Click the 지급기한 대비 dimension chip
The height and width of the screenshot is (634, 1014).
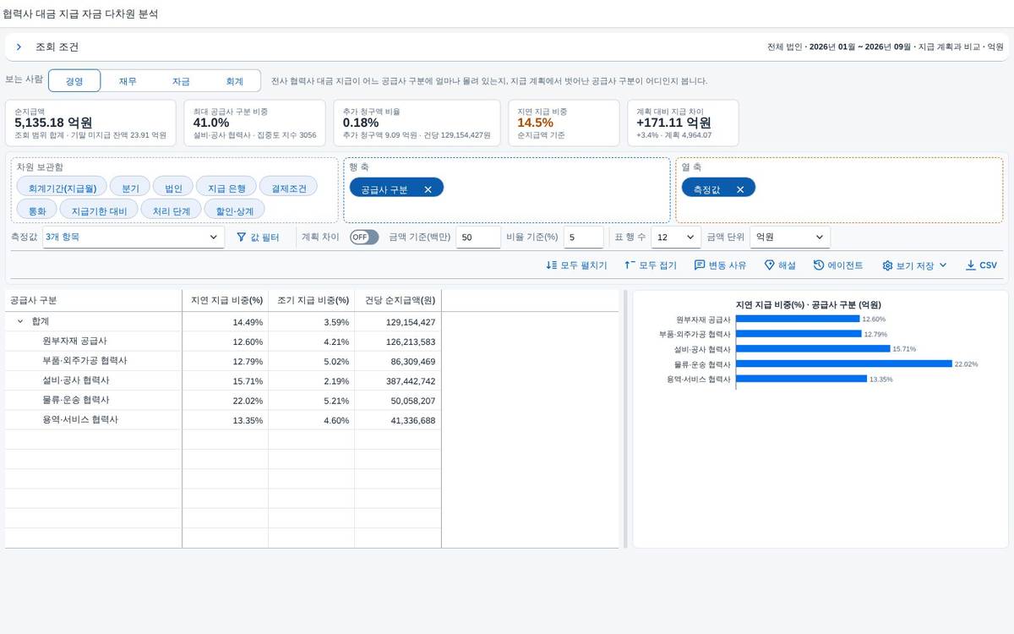coord(99,210)
